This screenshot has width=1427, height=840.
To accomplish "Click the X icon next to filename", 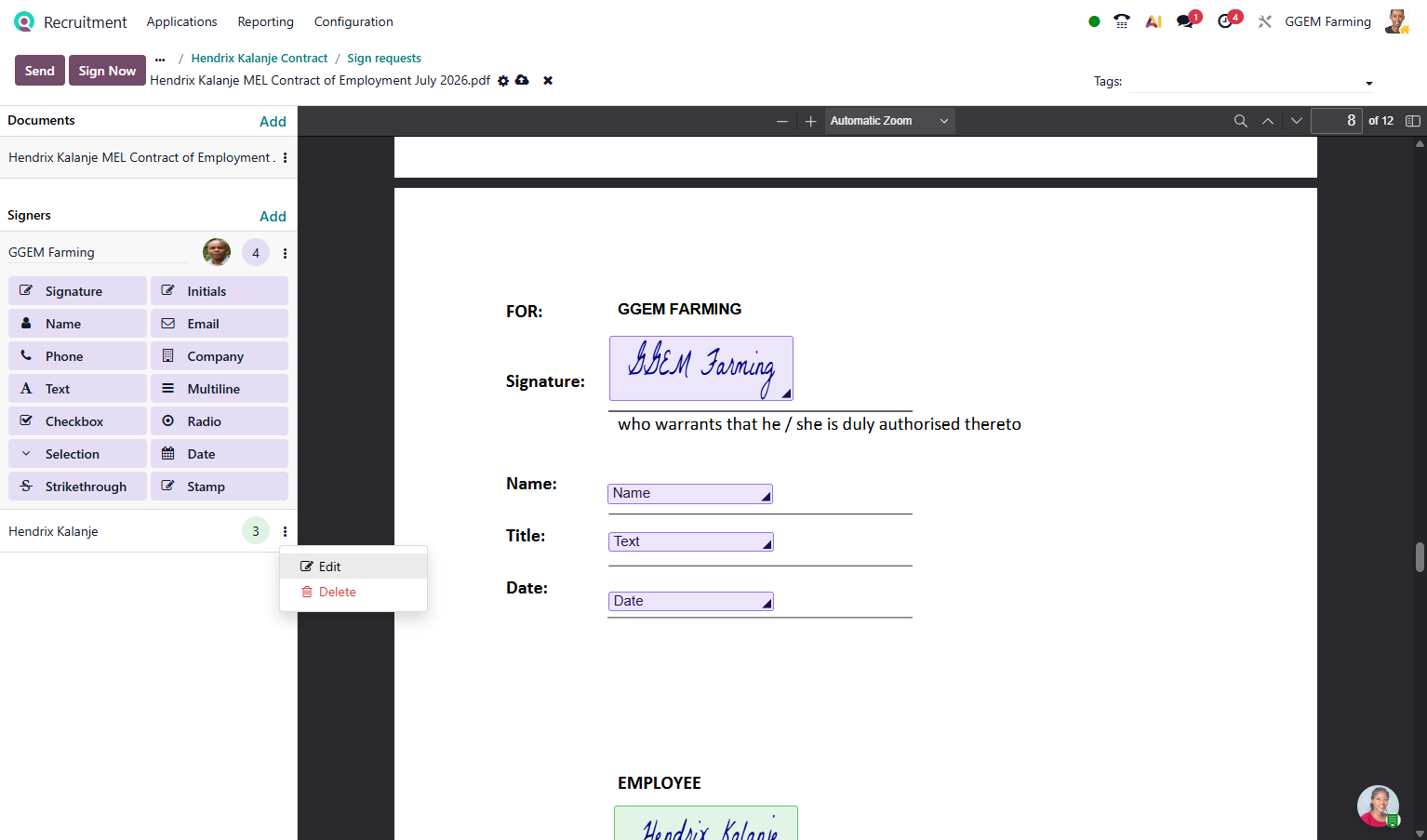I will (548, 81).
